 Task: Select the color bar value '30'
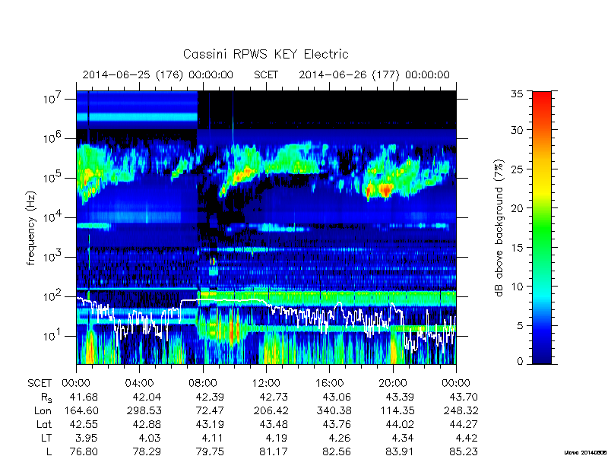[x=517, y=130]
